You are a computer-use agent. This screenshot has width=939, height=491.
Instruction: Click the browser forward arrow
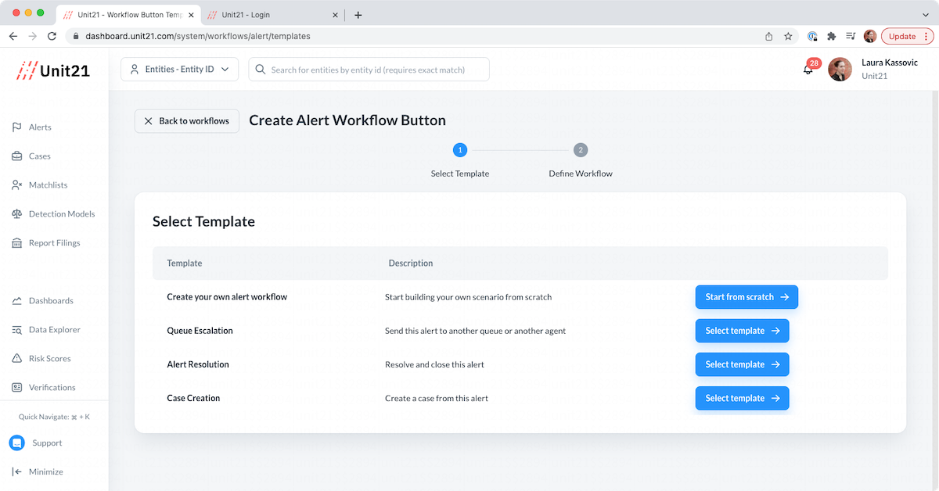click(x=33, y=36)
